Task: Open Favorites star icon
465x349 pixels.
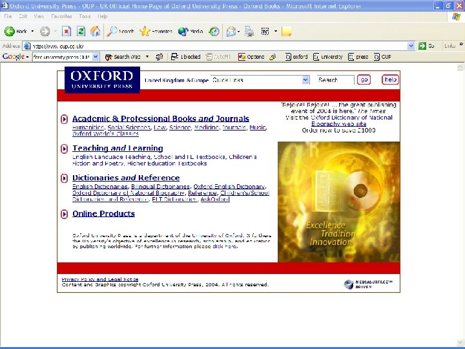Action: pyautogui.click(x=145, y=31)
